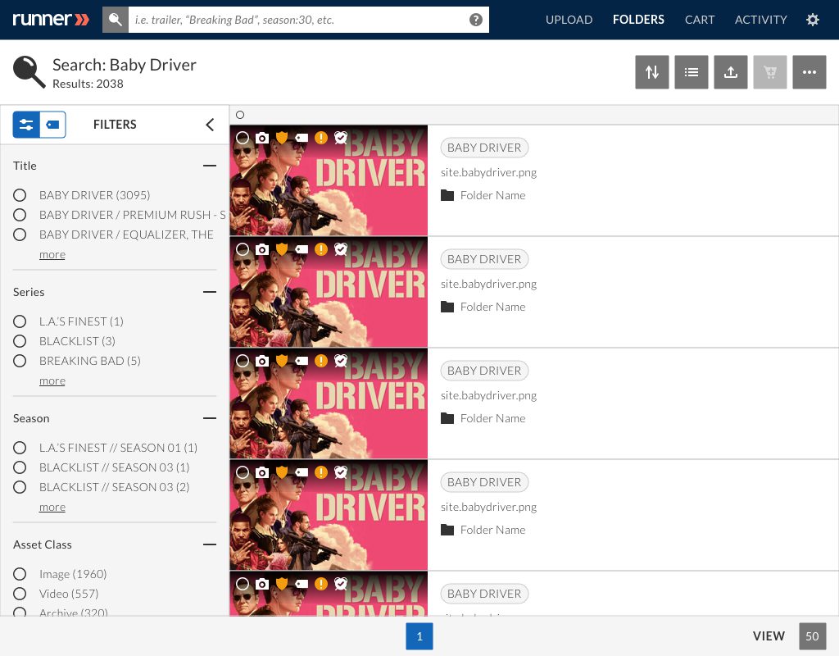Click warning icon on third result

321,361
